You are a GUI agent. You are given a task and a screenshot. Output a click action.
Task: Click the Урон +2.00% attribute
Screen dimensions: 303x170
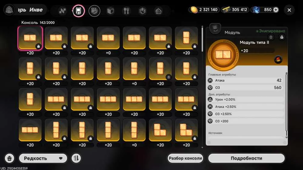tap(245, 100)
